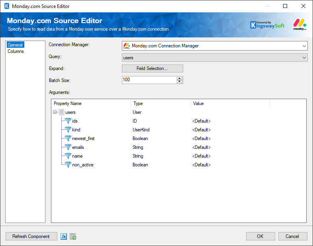The image size is (313, 246).
Task: Confirm with the OK button
Action: tap(260, 236)
